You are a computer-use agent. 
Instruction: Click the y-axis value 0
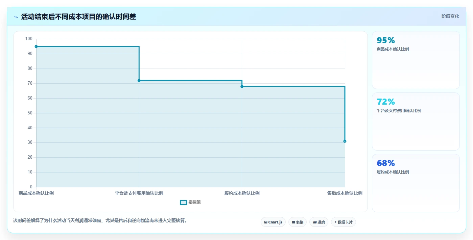[x=31, y=187]
